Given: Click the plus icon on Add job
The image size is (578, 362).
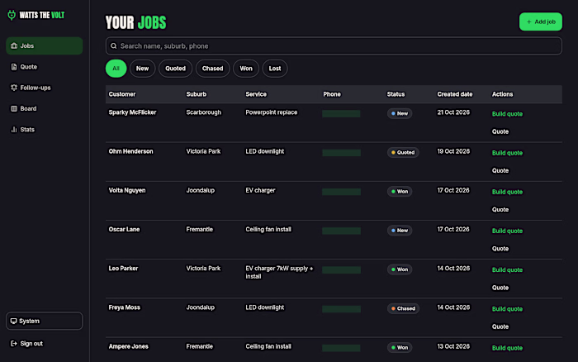Looking at the screenshot, I should pos(529,21).
